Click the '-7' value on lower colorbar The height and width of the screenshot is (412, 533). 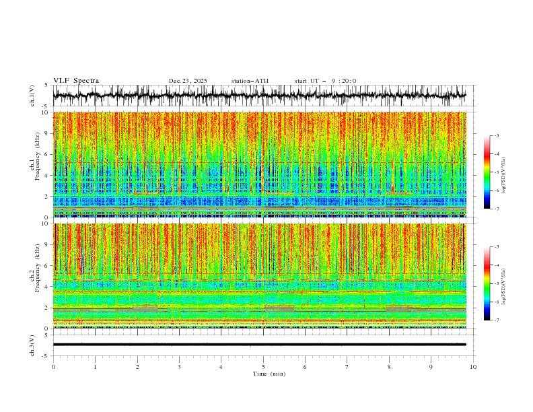496,320
